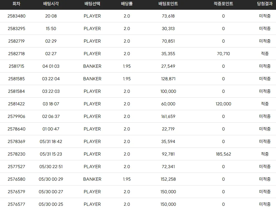
Task: Select the 185,562 winning points value
Action: click(223, 154)
